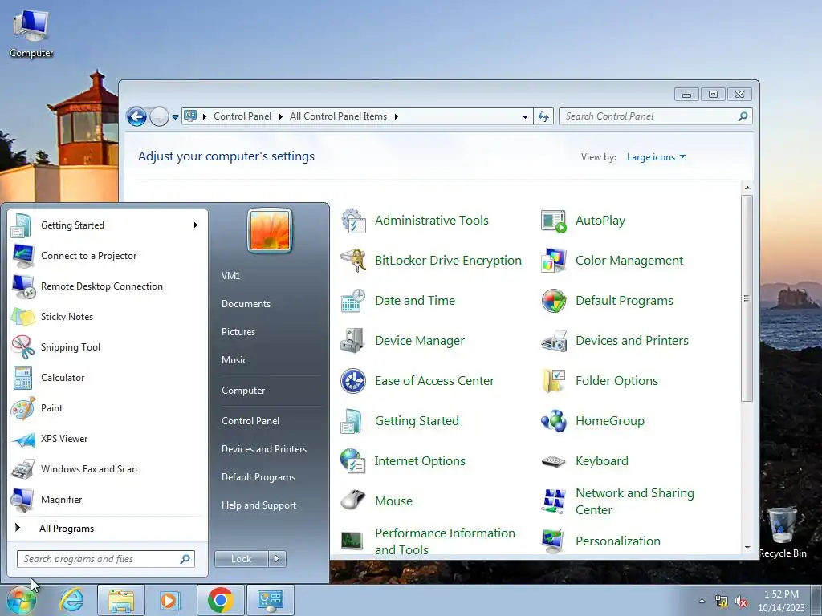Screen dimensions: 822x616
Task: Open Ease of Access Center icon
Action: 354,381
